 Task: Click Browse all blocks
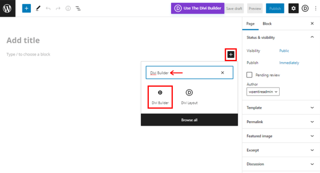pyautogui.click(x=189, y=120)
